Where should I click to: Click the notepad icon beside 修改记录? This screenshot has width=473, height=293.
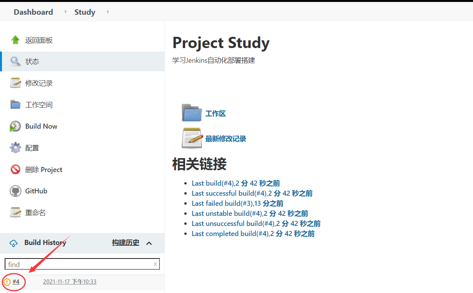(15, 83)
